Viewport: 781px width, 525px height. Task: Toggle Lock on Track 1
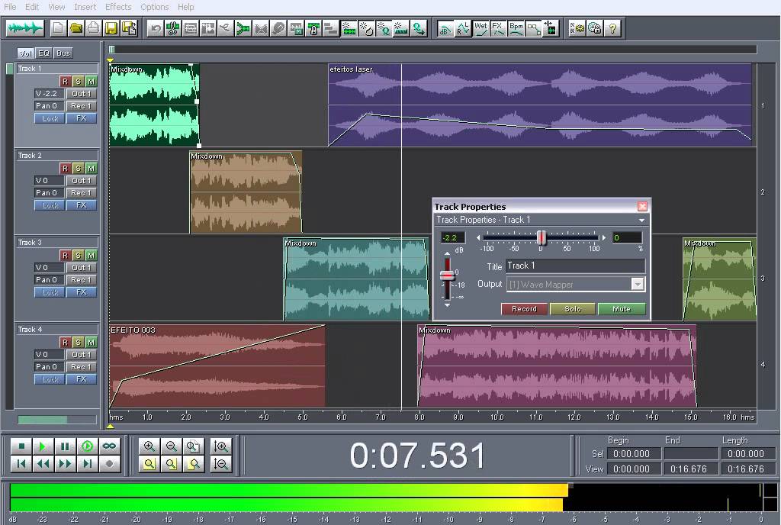[x=50, y=118]
